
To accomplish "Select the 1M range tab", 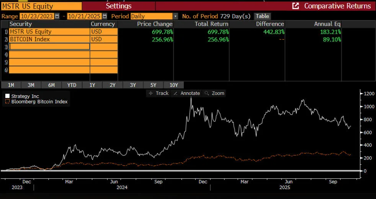I will pos(11,85).
